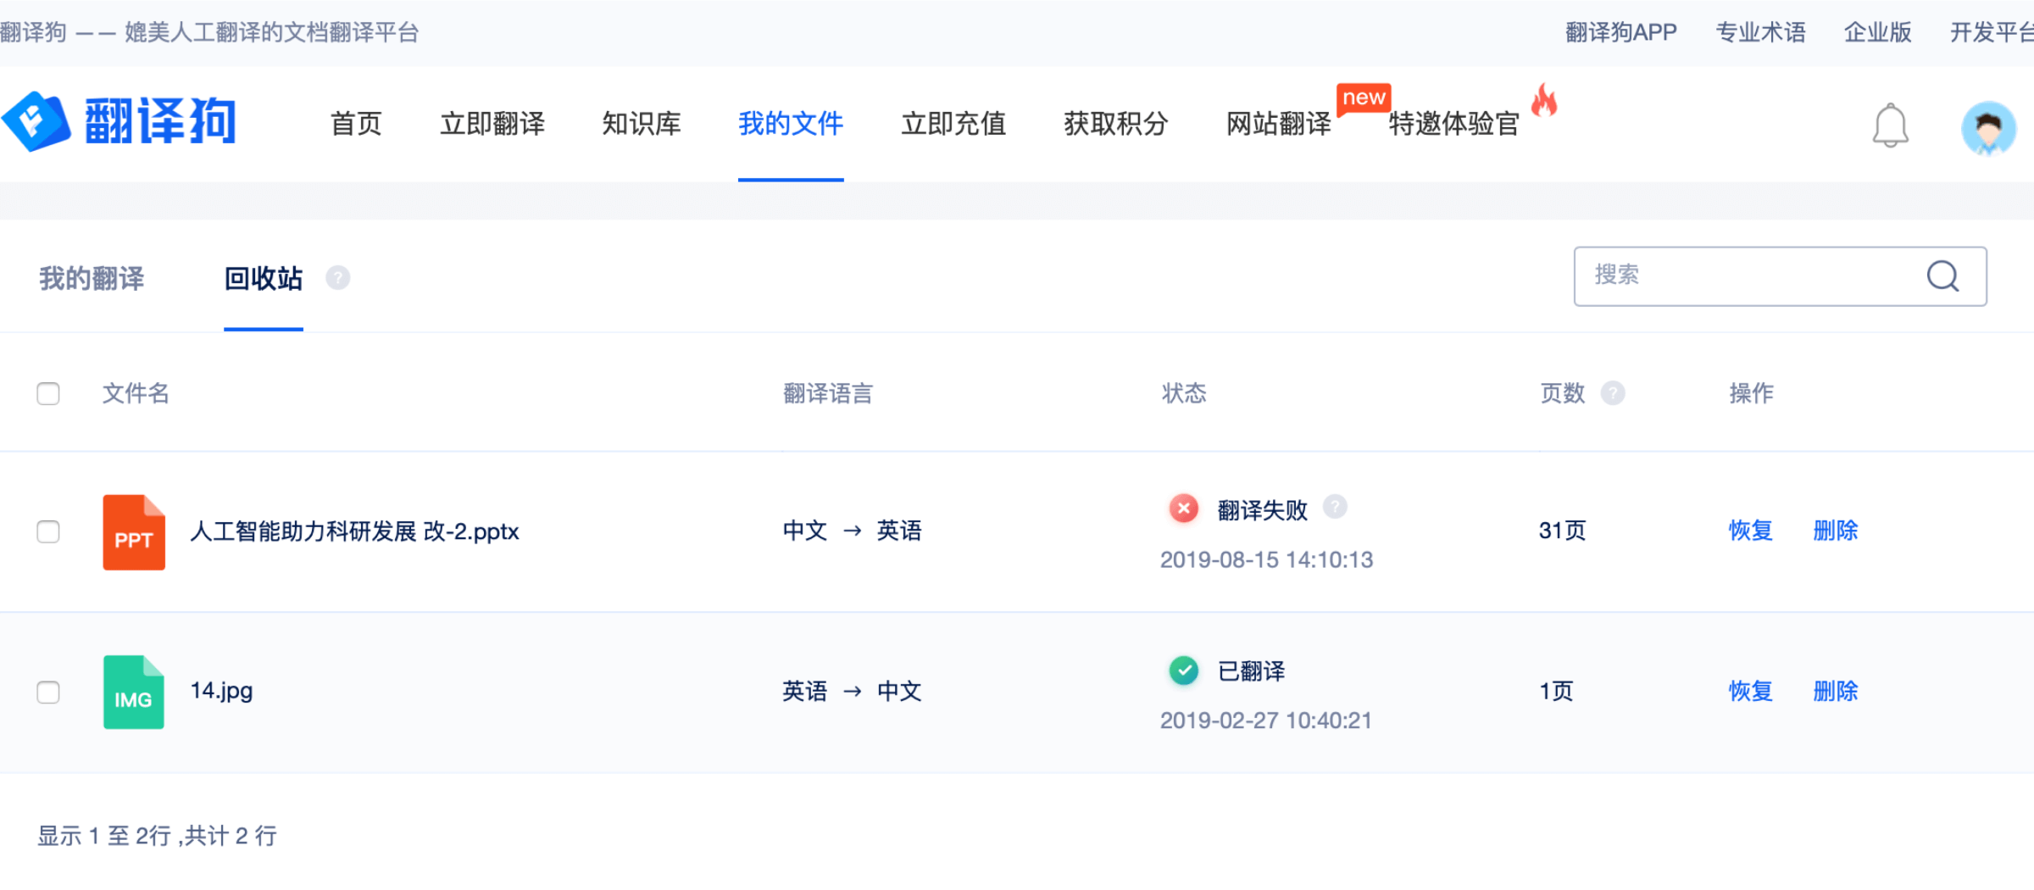Screen dimensions: 2034x890
Task: Click 恢复 for the pptx file
Action: tap(1751, 531)
